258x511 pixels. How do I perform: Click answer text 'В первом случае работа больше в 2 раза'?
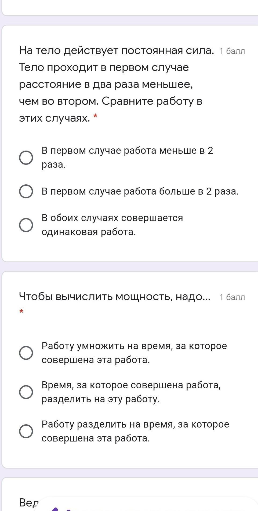tap(140, 191)
